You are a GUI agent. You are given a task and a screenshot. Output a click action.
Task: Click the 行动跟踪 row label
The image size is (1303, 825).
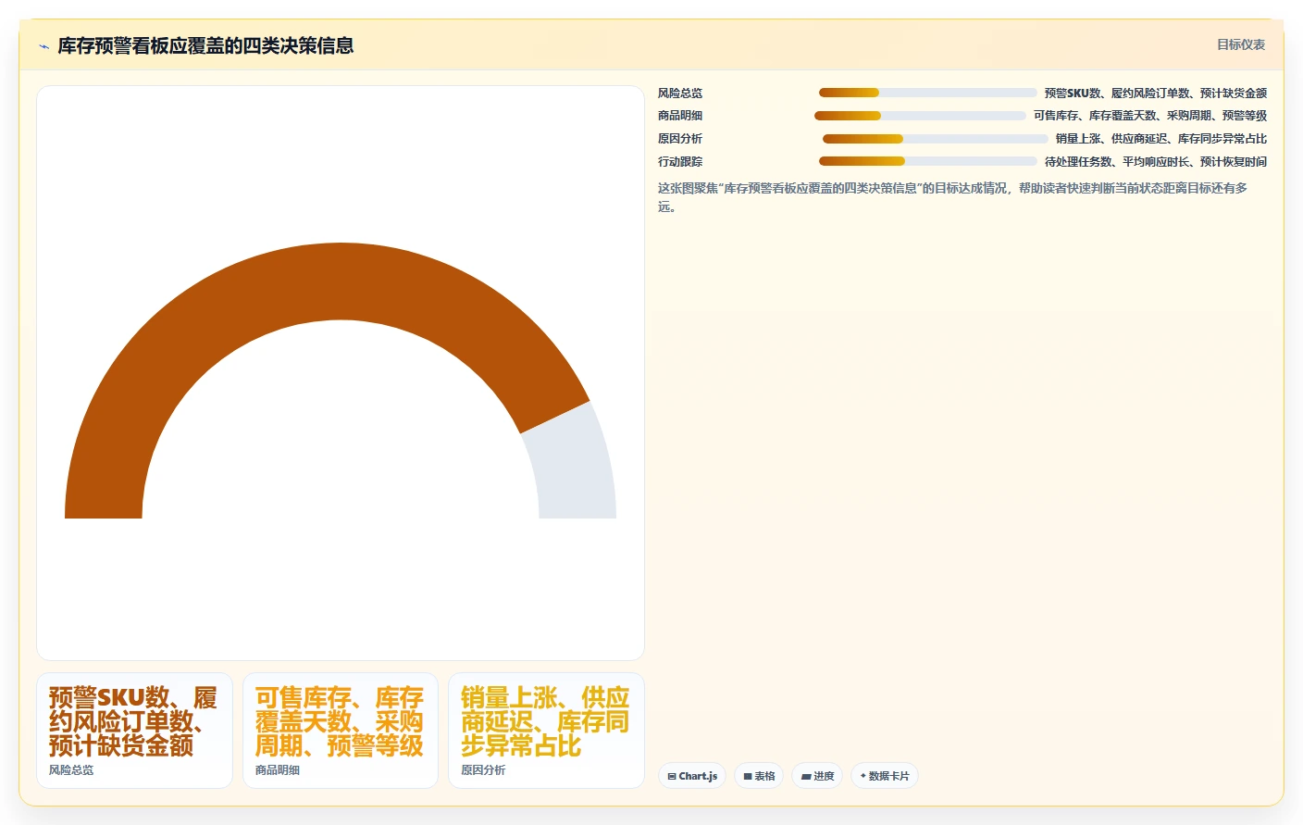680,161
